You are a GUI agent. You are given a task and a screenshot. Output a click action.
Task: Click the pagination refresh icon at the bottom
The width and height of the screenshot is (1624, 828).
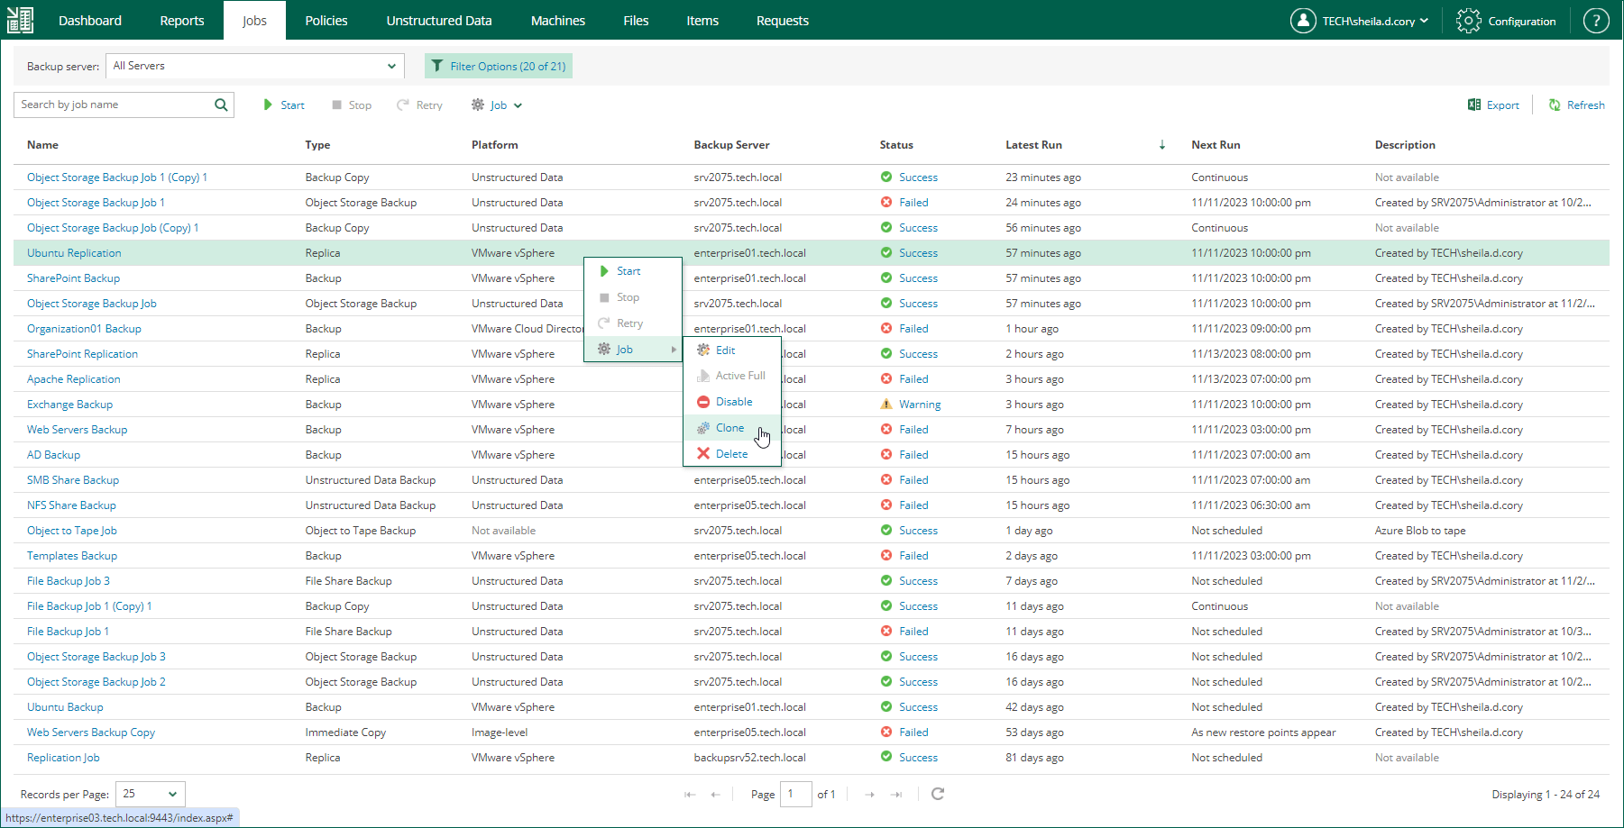[938, 794]
